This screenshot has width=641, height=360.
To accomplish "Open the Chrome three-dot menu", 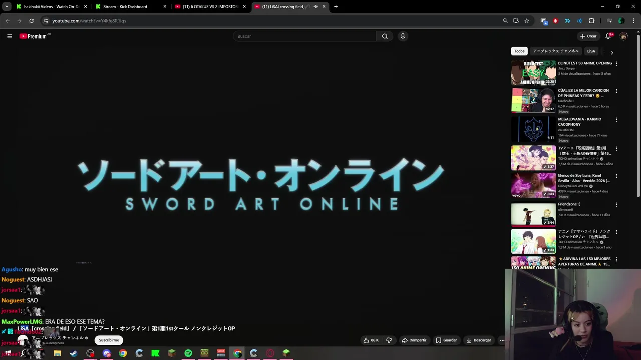I will coord(633,21).
